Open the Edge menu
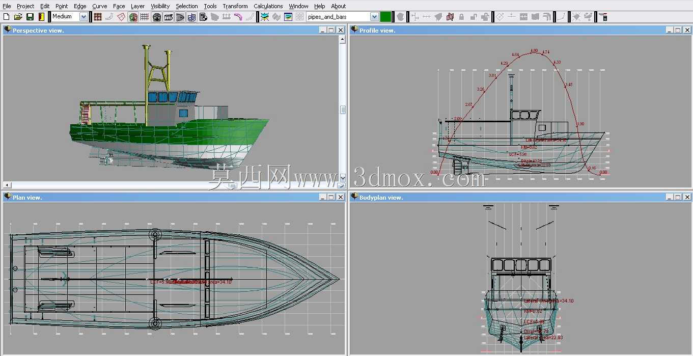 tap(80, 6)
